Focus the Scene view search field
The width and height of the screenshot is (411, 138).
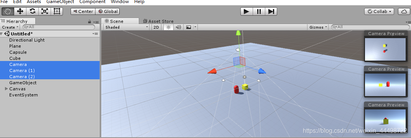[370, 27]
